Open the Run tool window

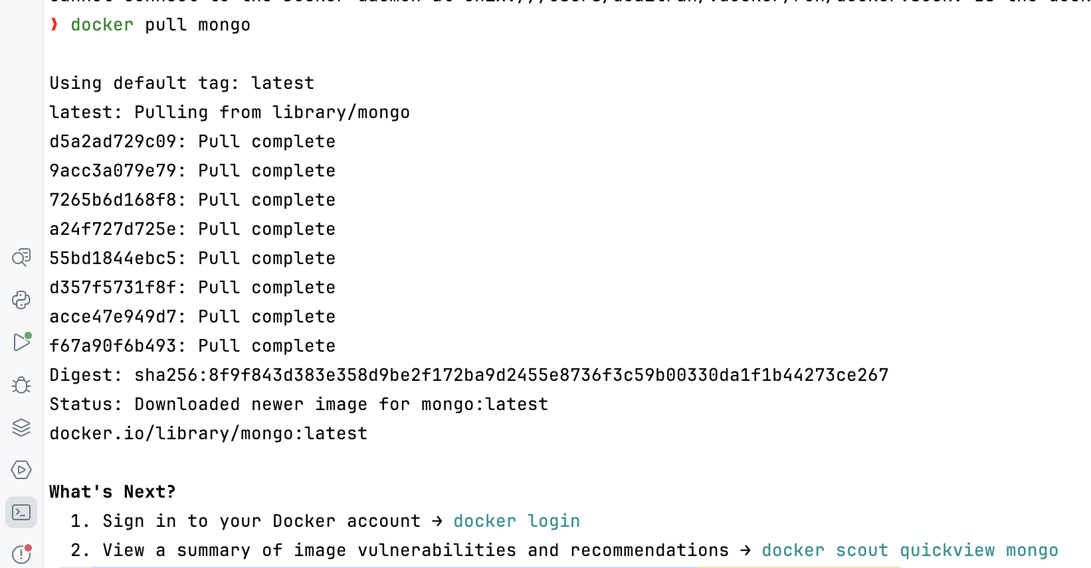(21, 342)
